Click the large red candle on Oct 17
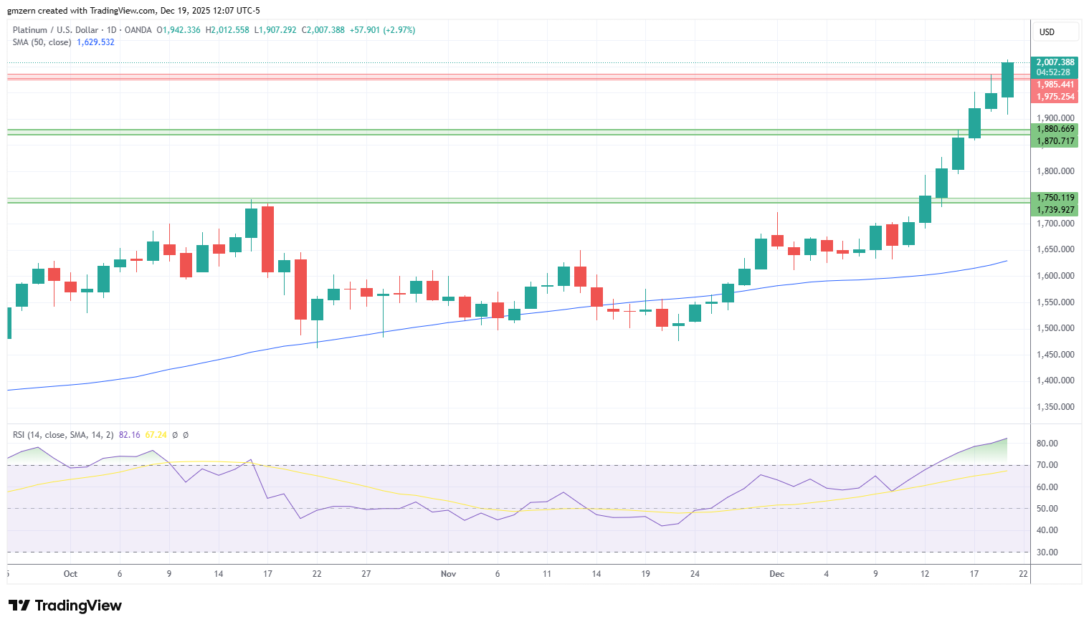Screen dimensions: 1089x627 (x=267, y=239)
